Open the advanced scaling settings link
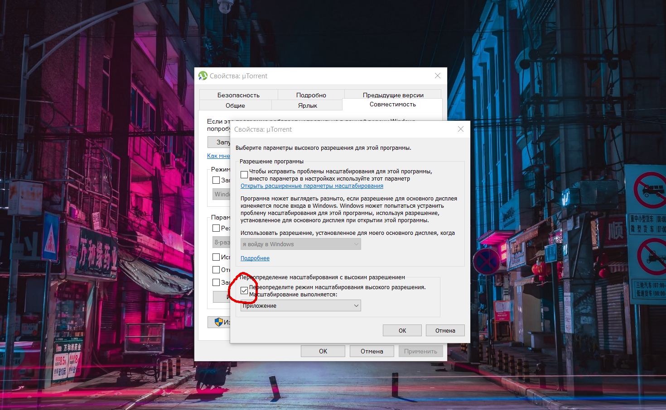666x410 pixels. [x=312, y=186]
